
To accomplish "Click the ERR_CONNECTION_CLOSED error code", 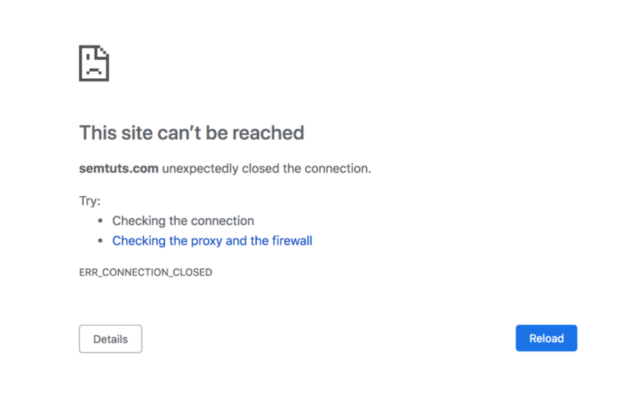I will 146,273.
